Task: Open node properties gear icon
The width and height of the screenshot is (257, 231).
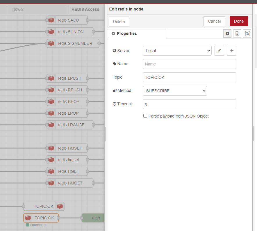Action: [227, 33]
